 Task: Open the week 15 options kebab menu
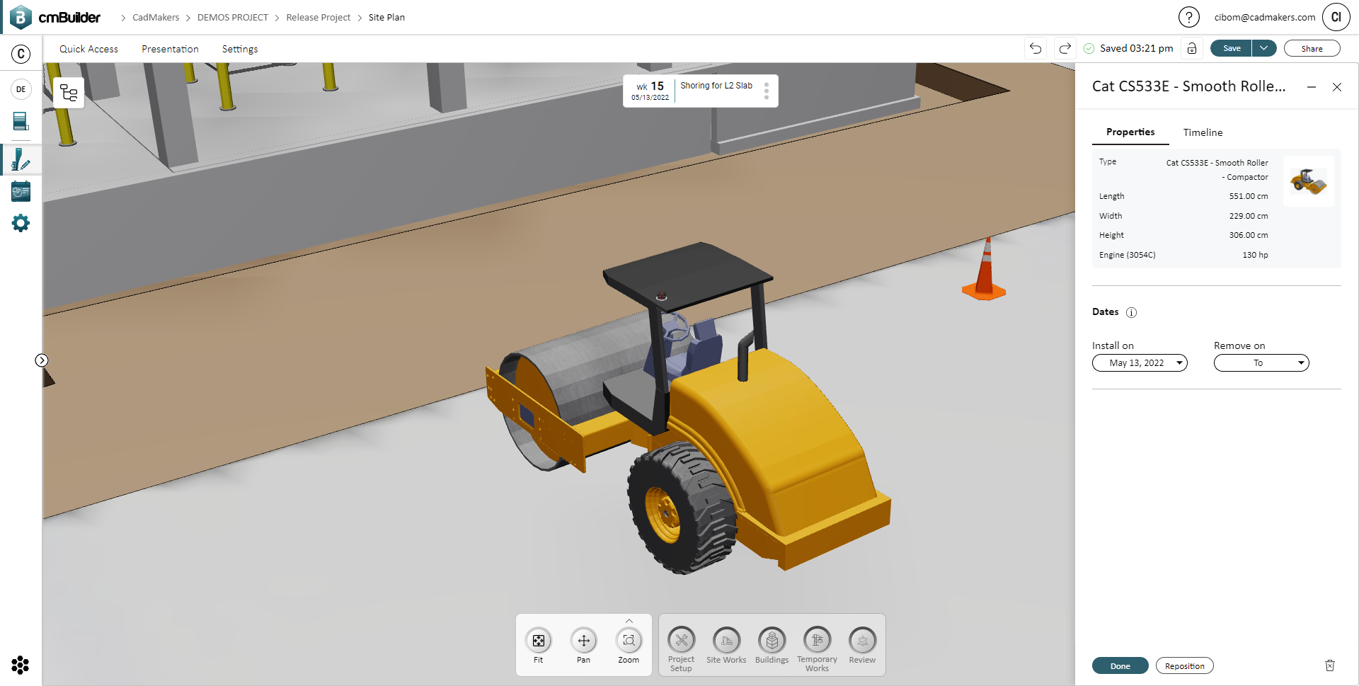click(767, 91)
